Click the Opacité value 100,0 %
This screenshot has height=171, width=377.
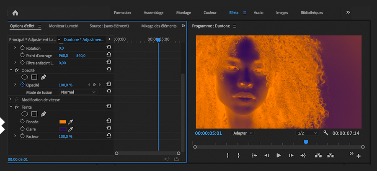pos(65,84)
